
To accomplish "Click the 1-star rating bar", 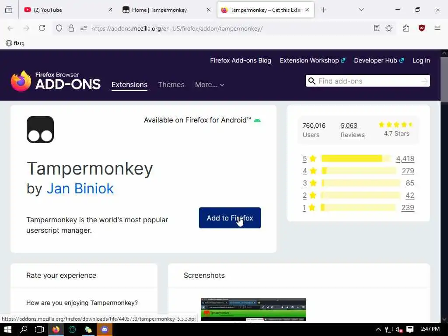I will click(359, 207).
